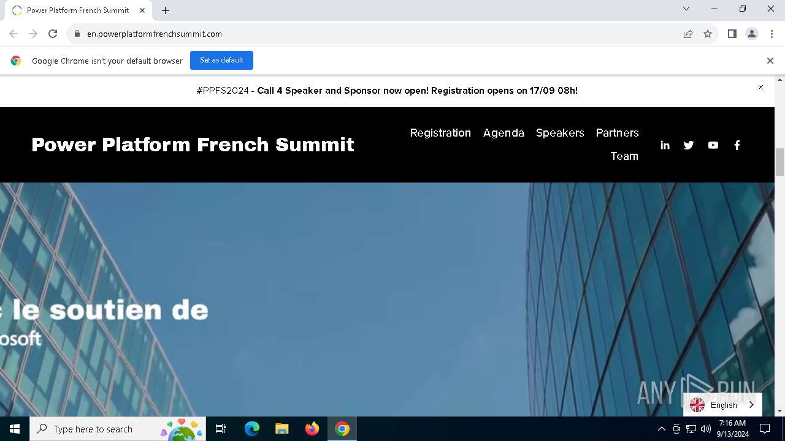Reload the page in Chrome
This screenshot has width=785, height=441.
point(53,34)
